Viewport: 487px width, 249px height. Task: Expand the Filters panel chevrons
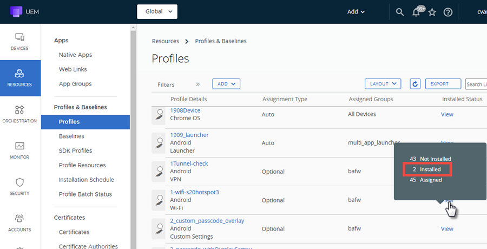(x=198, y=84)
